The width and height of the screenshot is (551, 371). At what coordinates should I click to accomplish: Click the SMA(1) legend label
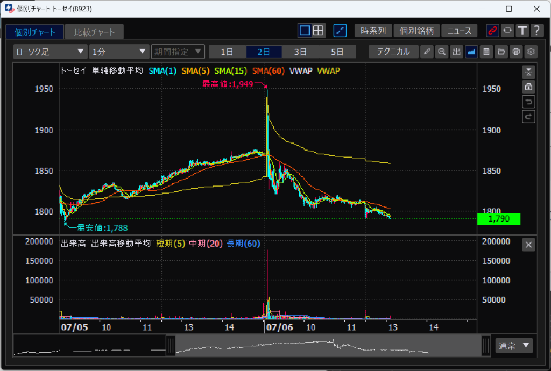[163, 71]
